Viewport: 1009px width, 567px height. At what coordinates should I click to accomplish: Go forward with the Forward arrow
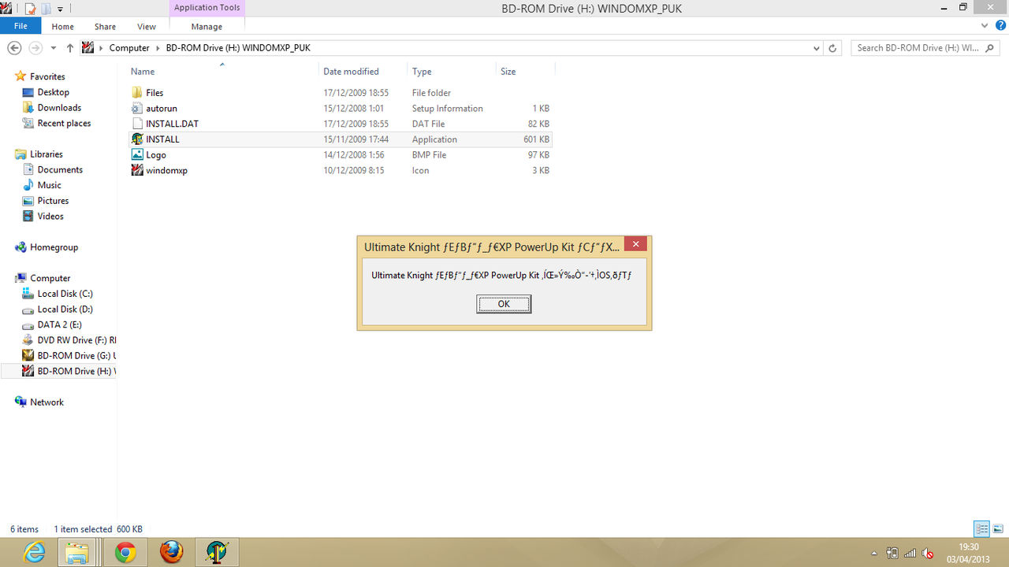coord(35,48)
